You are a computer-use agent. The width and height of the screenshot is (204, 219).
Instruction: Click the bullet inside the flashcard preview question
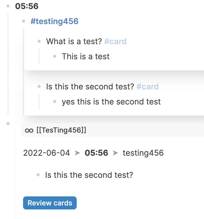pos(38,175)
